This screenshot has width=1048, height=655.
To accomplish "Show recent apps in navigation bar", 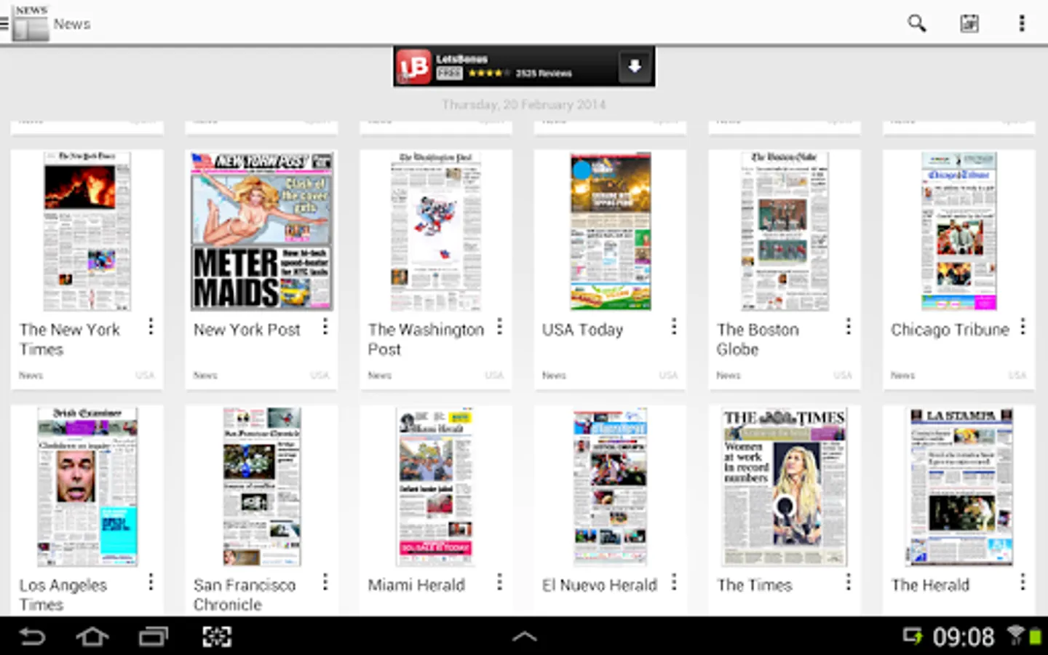I will [x=154, y=637].
